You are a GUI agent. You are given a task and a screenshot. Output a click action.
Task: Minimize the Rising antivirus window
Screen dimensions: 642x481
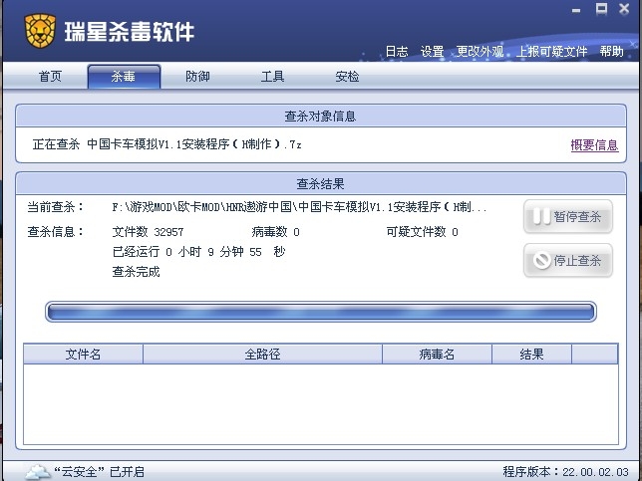pos(576,10)
